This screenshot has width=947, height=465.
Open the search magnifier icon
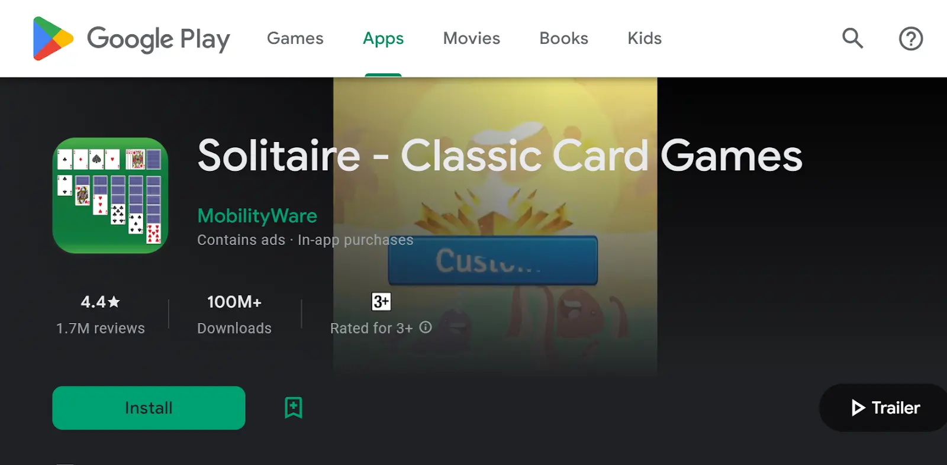[852, 38]
